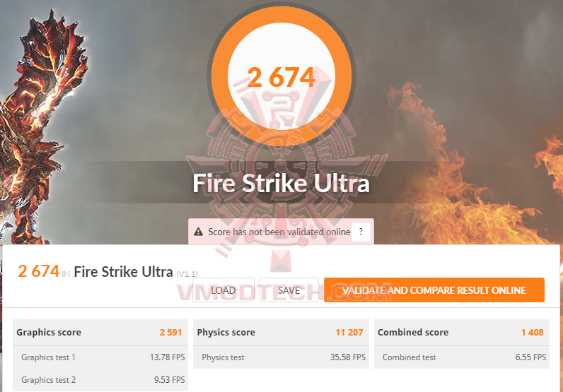Click the warning triangle icon
563x392 pixels.
(x=198, y=232)
